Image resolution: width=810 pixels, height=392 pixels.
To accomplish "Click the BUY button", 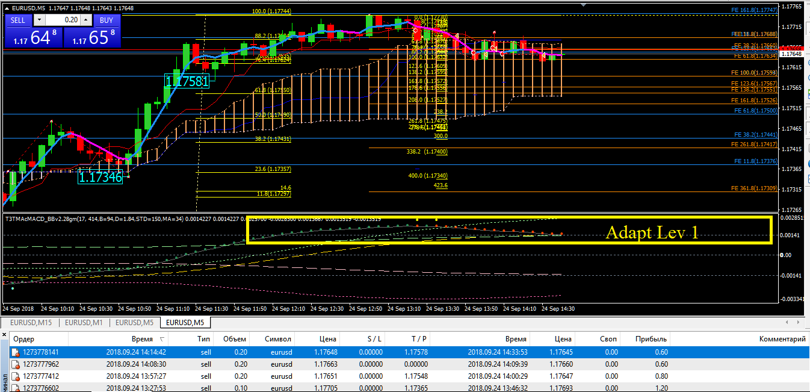I will pos(106,20).
